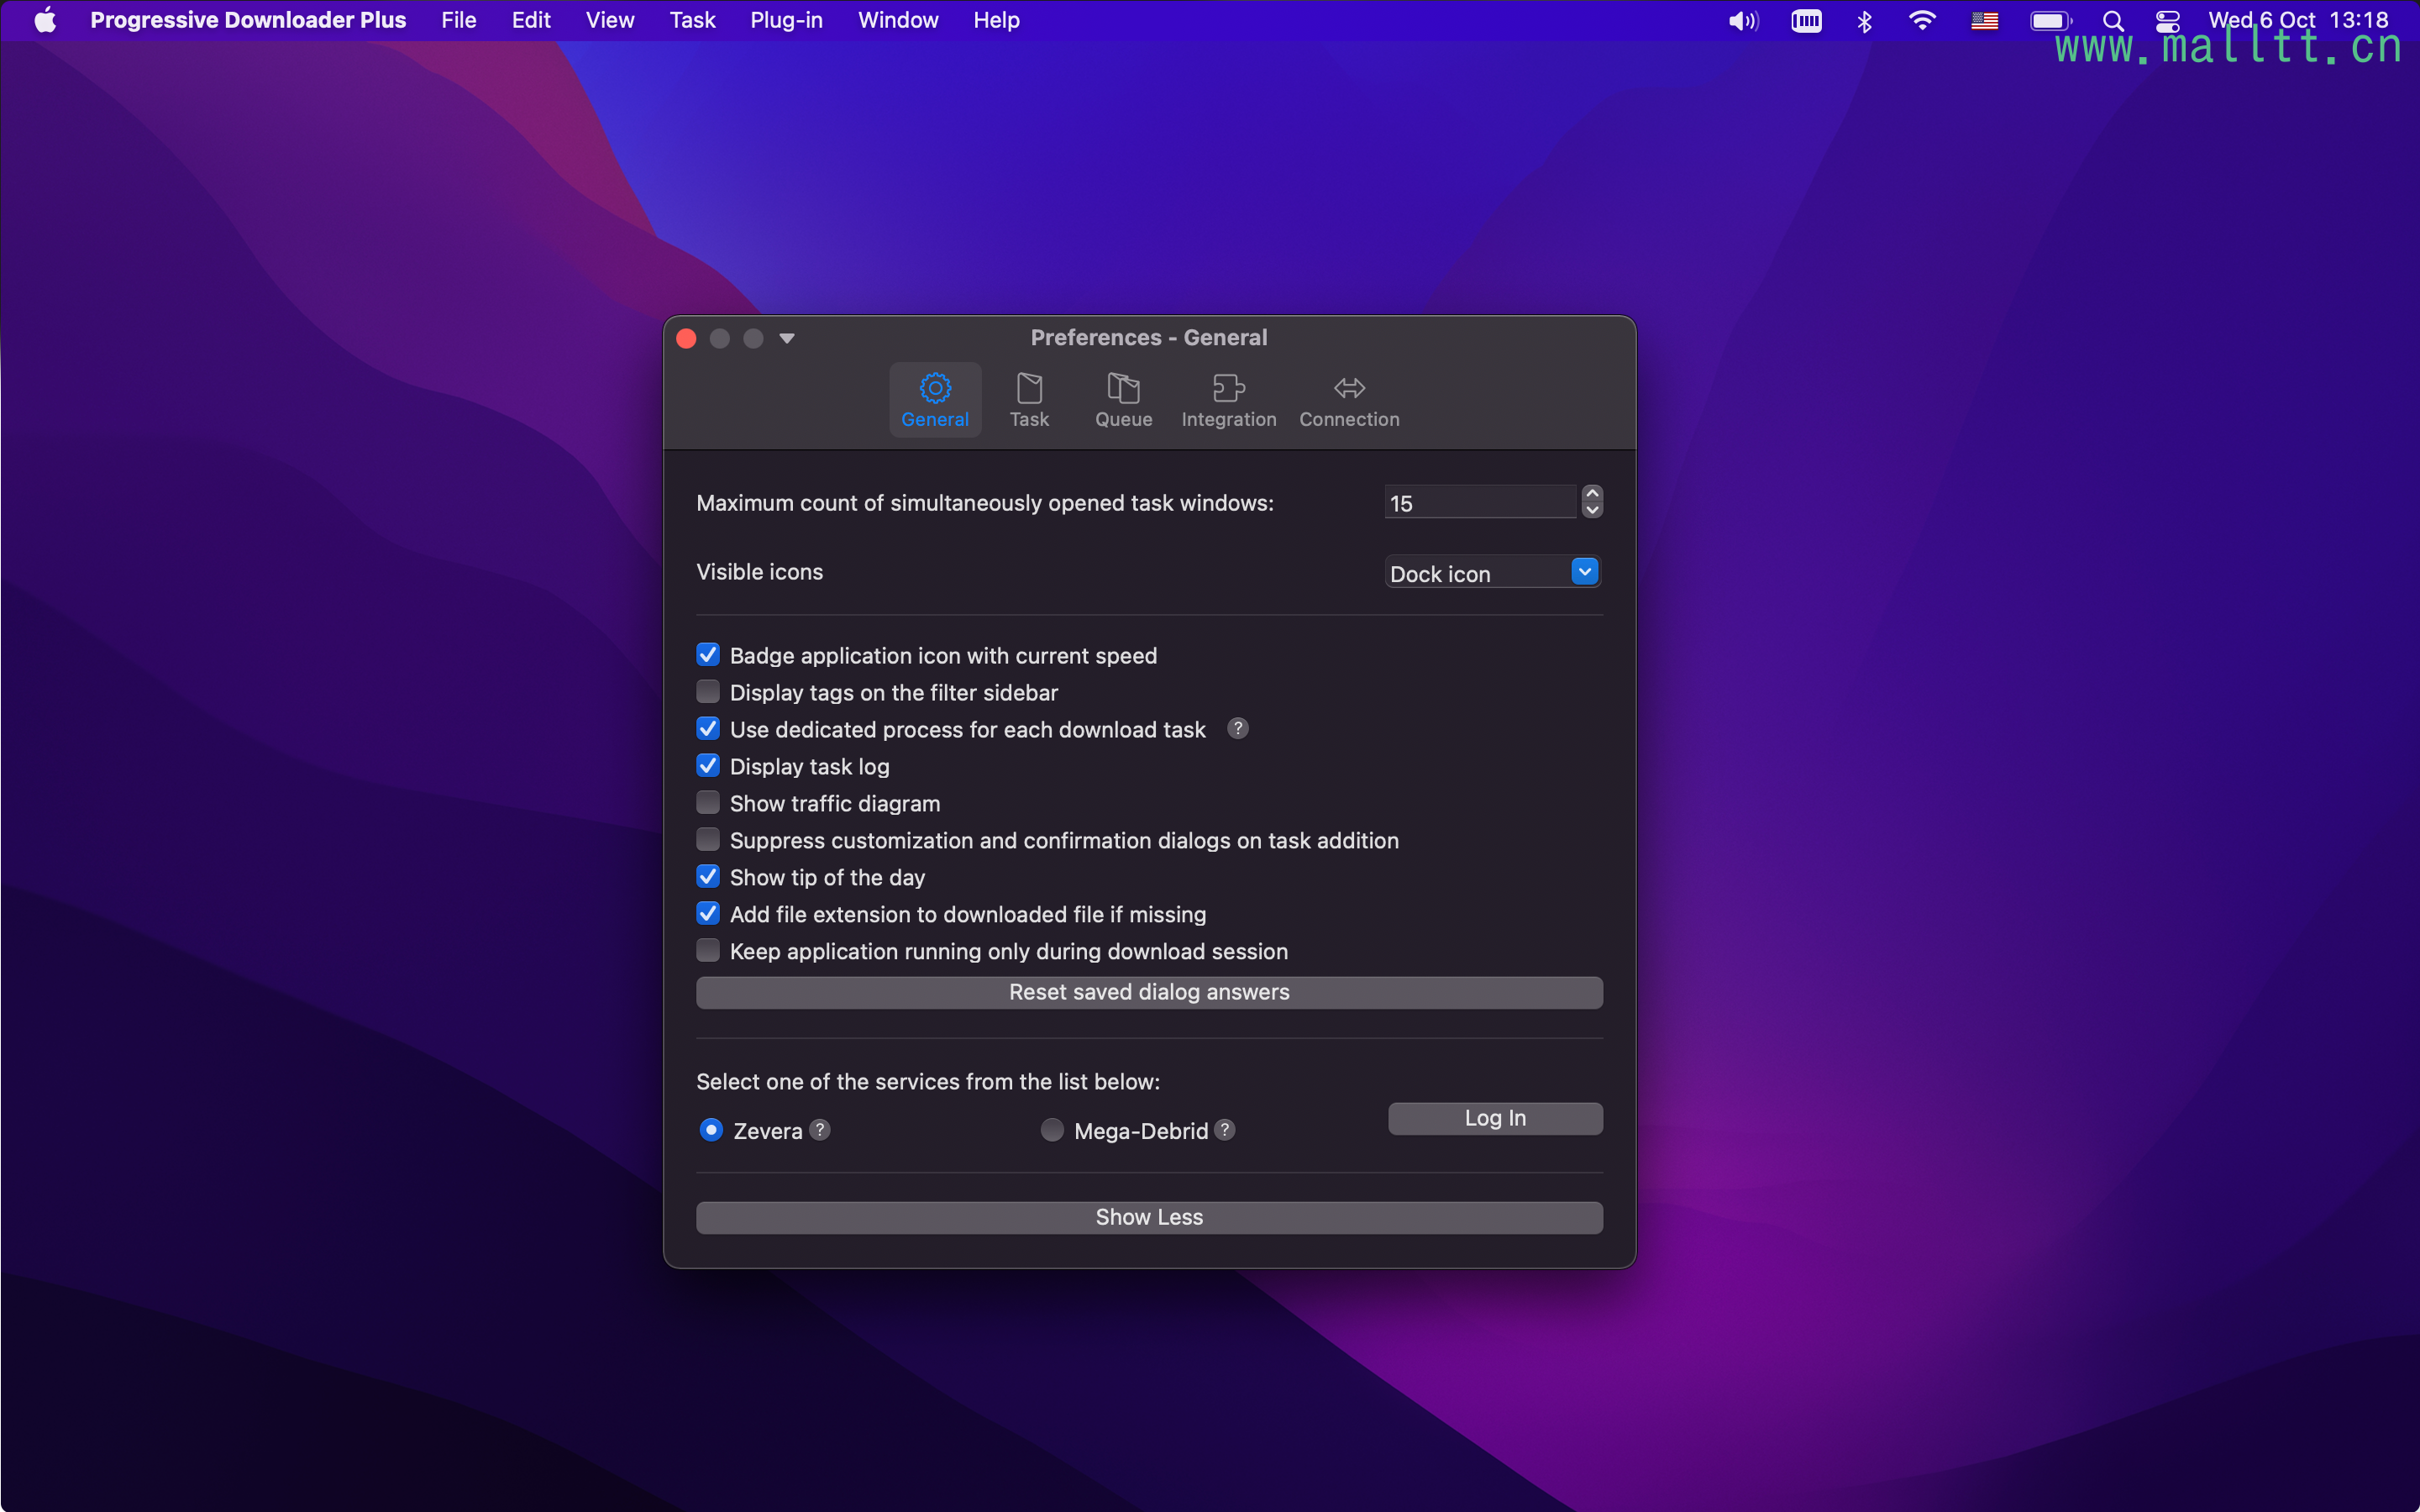
Task: Open the Task menu in menu bar
Action: (692, 20)
